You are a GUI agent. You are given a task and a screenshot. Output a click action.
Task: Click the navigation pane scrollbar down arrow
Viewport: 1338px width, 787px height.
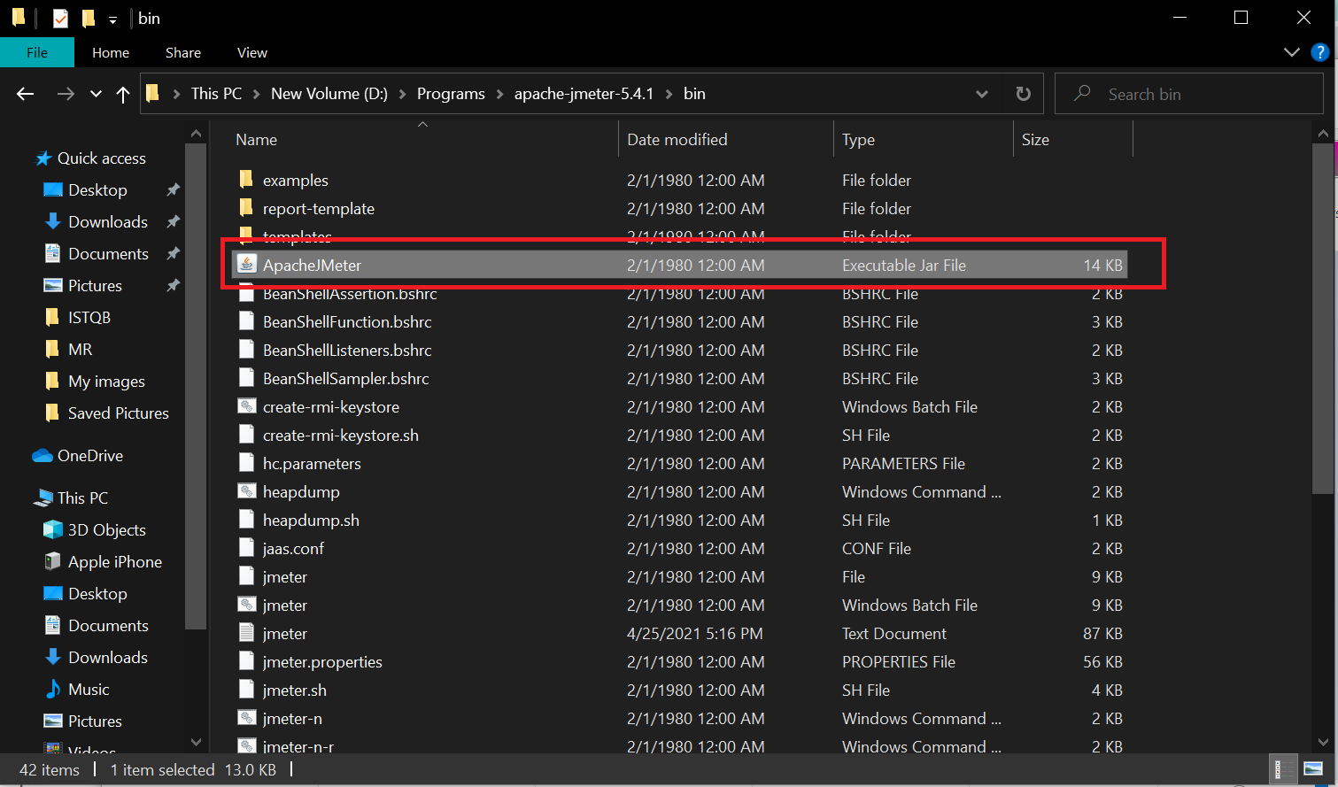(x=196, y=742)
